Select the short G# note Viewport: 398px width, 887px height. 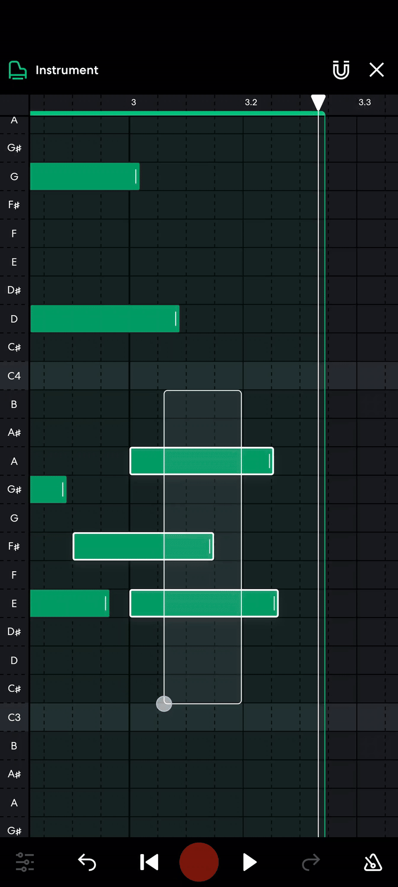(x=48, y=490)
